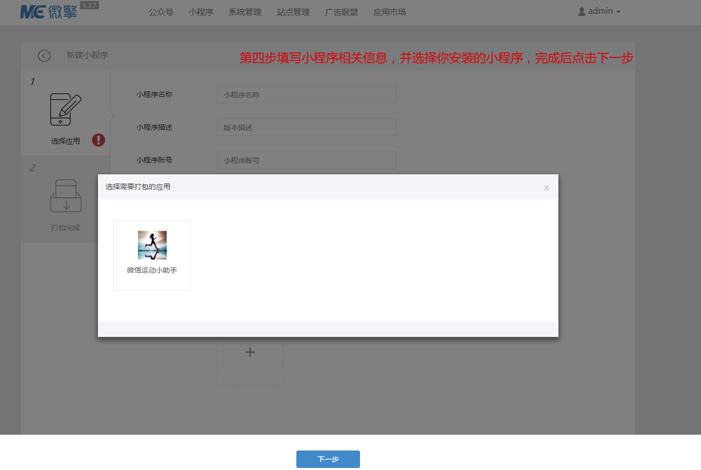Screen dimensions: 701x470
Task: Click the 打包完成 download box icon
Action: 66,196
